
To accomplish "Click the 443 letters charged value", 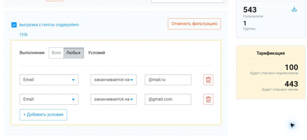I will pos(291,84).
